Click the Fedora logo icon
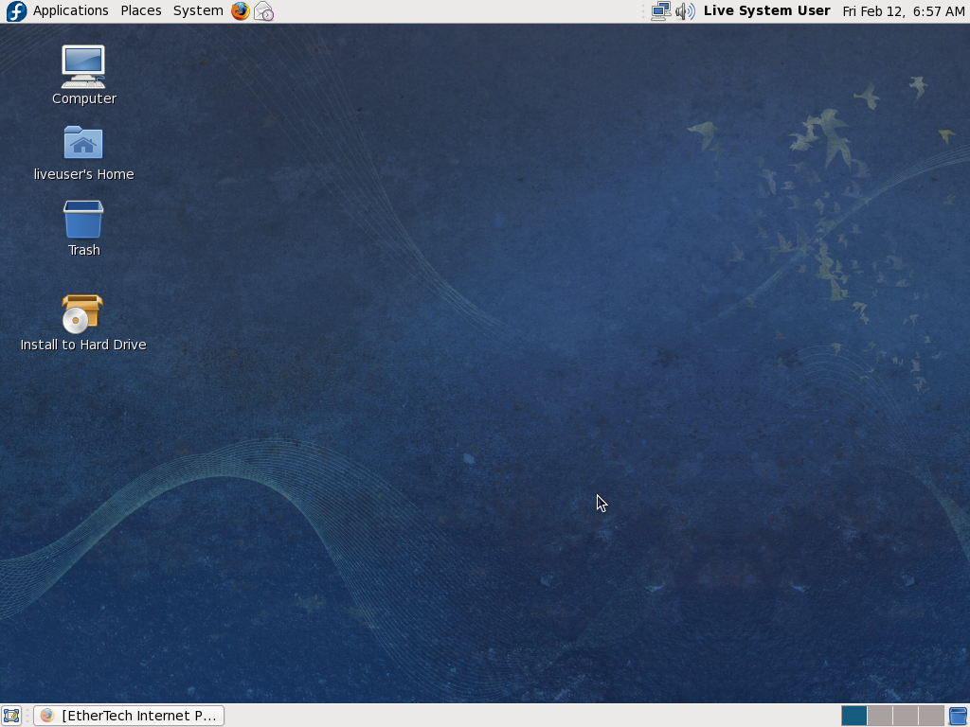 tap(16, 11)
